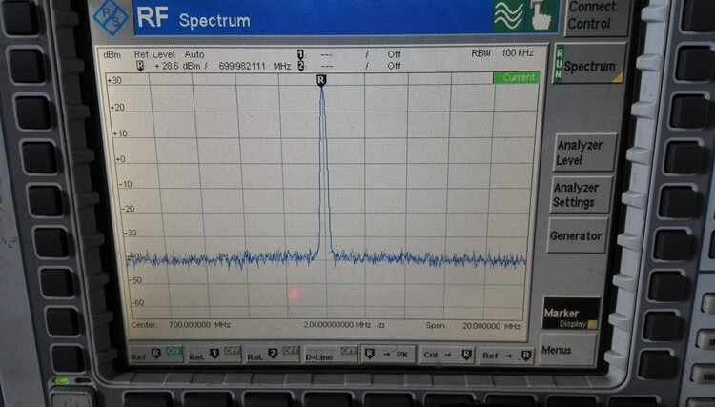The height and width of the screenshot is (407, 715).
Task: Open Analyzer Level
Action: [584, 153]
